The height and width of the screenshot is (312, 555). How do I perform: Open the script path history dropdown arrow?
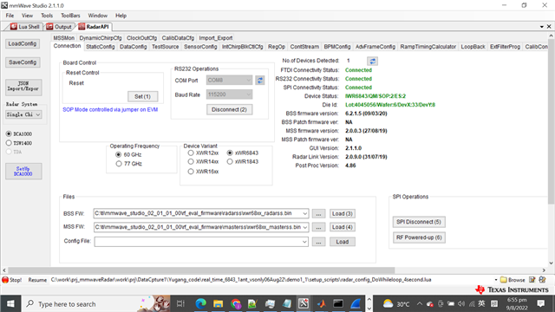tap(495, 280)
